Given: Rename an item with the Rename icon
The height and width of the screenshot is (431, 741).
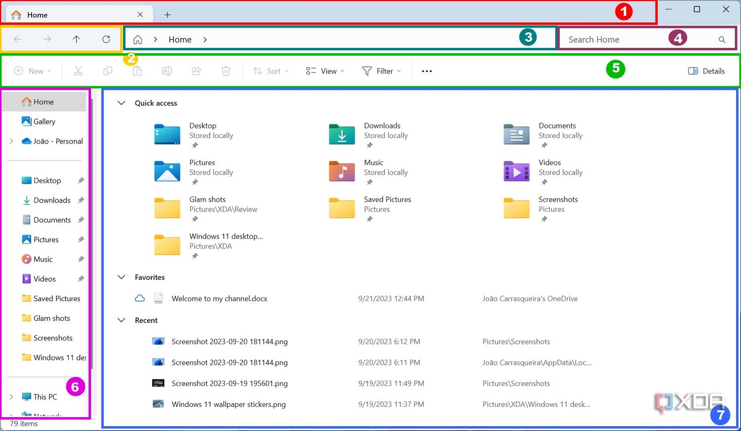Looking at the screenshot, I should 166,71.
